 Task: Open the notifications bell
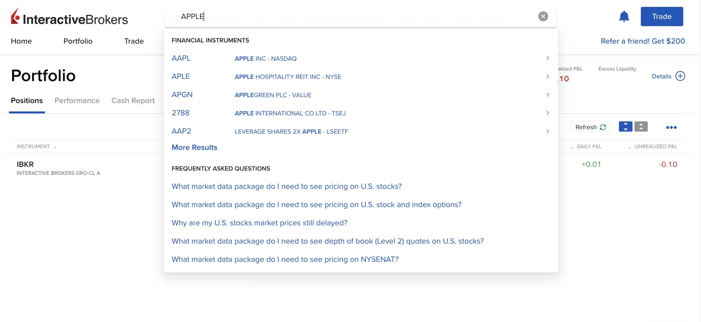pos(624,16)
